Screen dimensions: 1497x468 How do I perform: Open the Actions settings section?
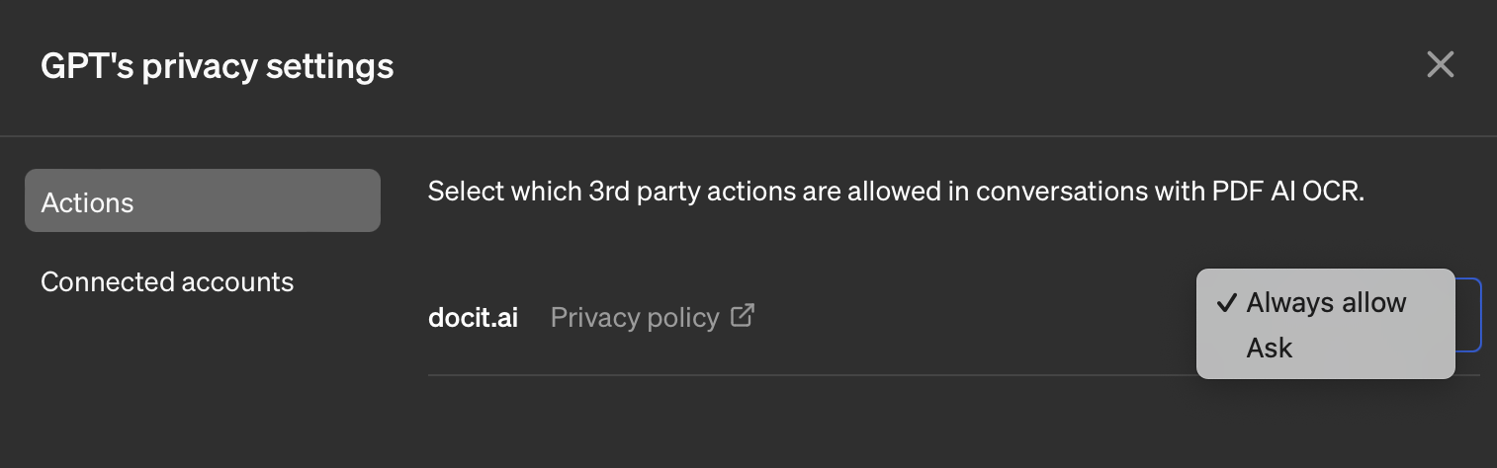[203, 201]
